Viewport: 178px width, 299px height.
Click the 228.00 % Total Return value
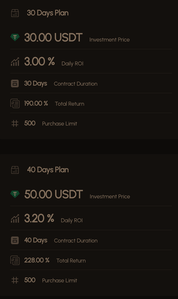37,260
